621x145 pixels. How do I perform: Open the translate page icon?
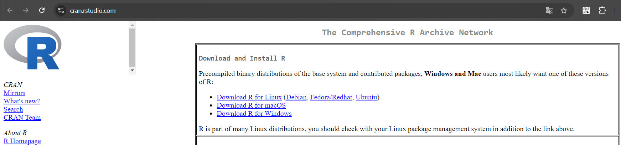(x=549, y=11)
